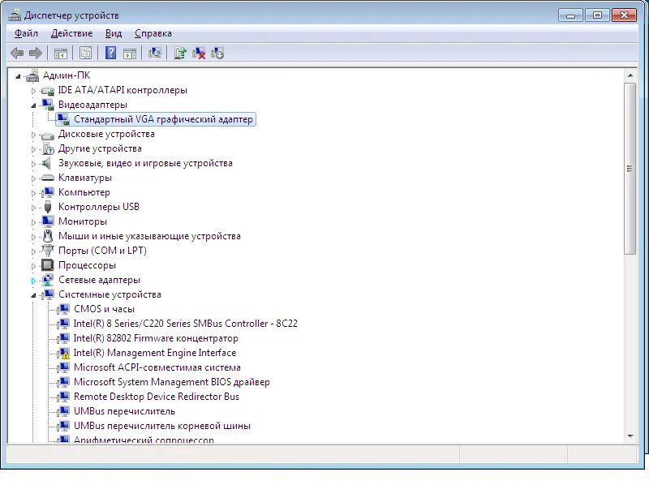The width and height of the screenshot is (649, 498).
Task: Select UMBus перечислитель корневой шины
Action: 161,426
